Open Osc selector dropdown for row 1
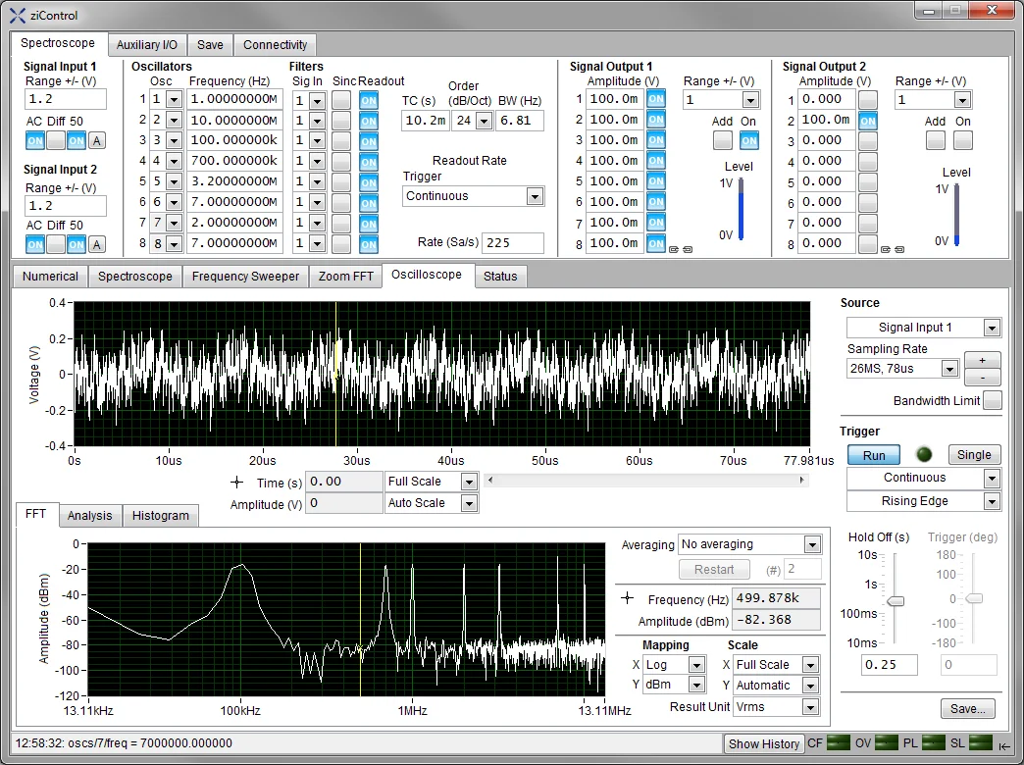Viewport: 1024px width, 765px height. tap(173, 100)
